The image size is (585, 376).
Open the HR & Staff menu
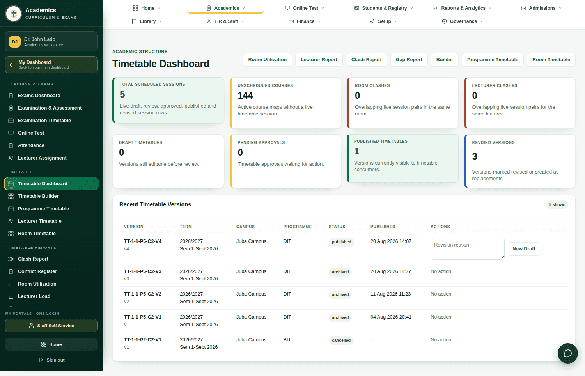tap(226, 21)
